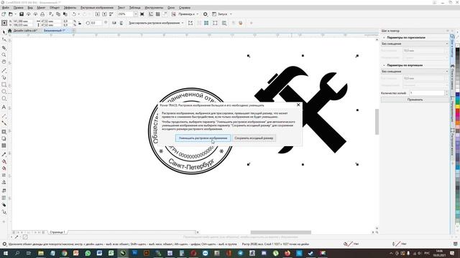Increase 'Количество копий' stepper value
The height and width of the screenshot is (258, 460).
coord(447,92)
